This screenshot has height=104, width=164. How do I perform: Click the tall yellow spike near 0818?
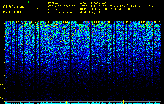click(x=123, y=102)
